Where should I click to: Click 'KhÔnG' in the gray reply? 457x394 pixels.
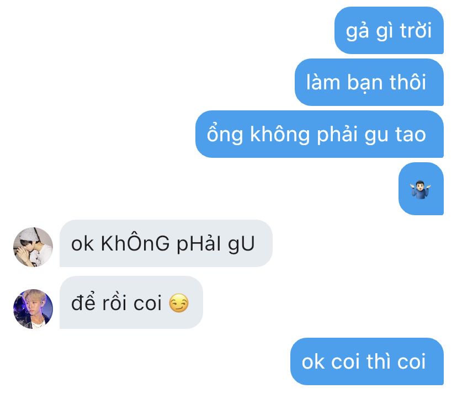pyautogui.click(x=135, y=243)
